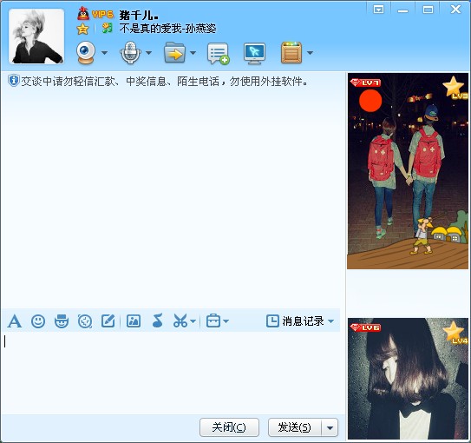Expand screenshot options arrow beside scissors
Screen dimensions: 471x443
[x=193, y=321]
